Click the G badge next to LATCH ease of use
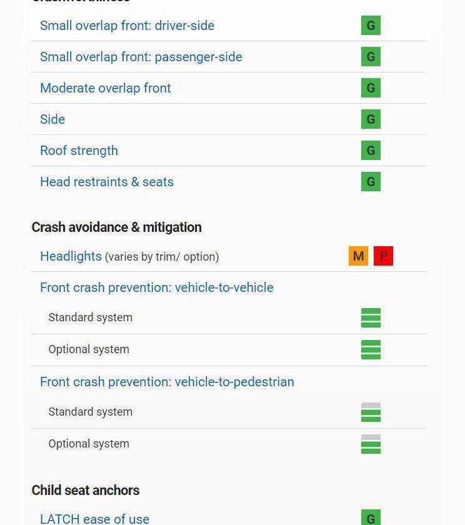The image size is (465, 525). 371,517
